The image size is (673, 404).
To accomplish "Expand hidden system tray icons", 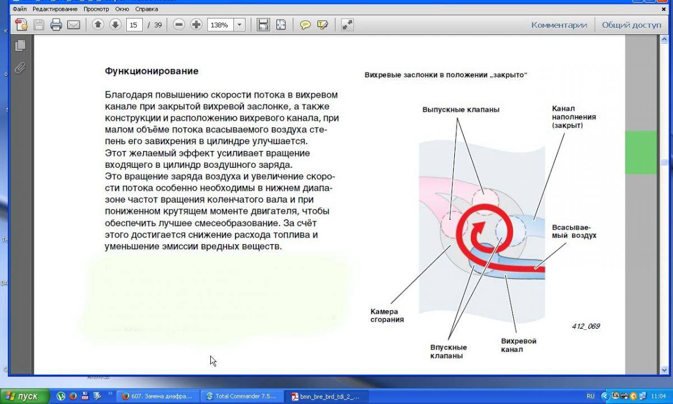I will (x=605, y=396).
